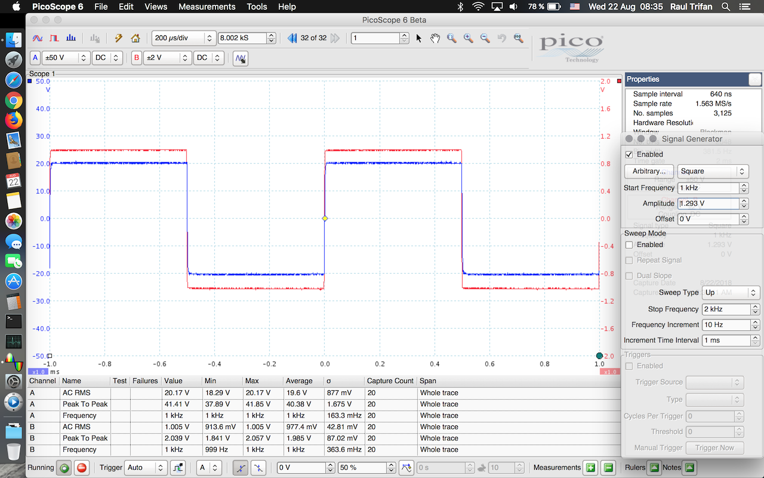Select the B Peak To Peak measurement row
Image resolution: width=764 pixels, height=478 pixels.
coord(324,439)
